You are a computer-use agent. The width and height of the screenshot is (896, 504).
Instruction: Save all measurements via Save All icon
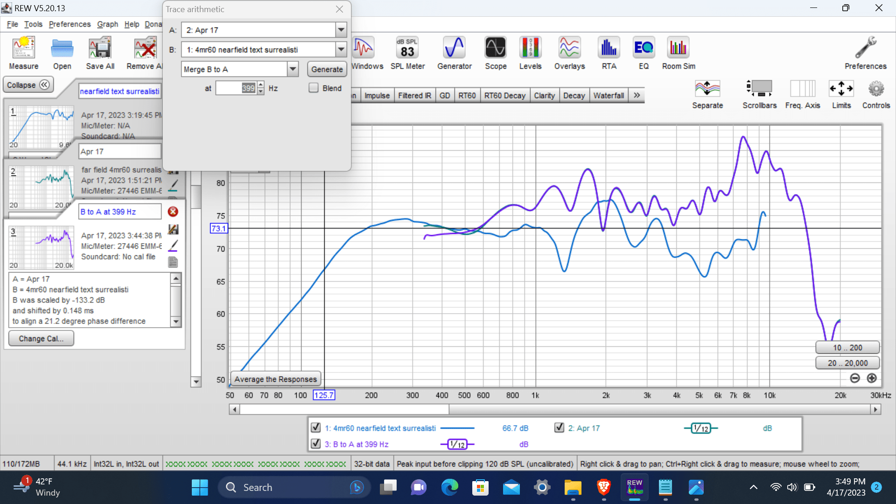100,53
